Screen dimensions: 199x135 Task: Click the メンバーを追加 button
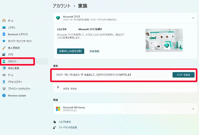point(184,75)
